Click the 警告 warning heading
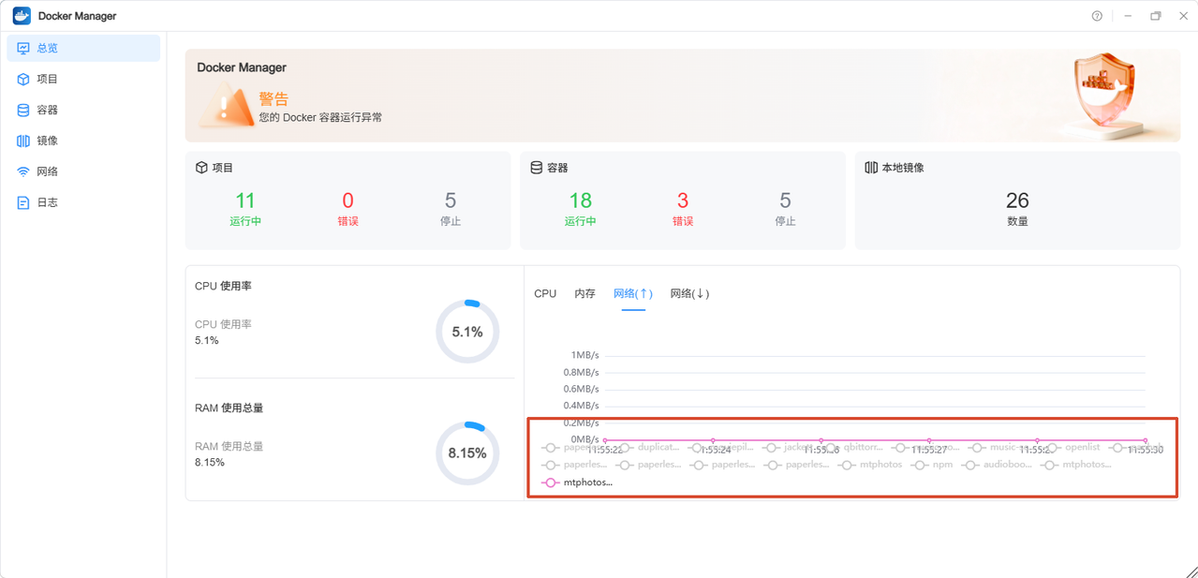Image resolution: width=1198 pixels, height=578 pixels. [x=274, y=98]
